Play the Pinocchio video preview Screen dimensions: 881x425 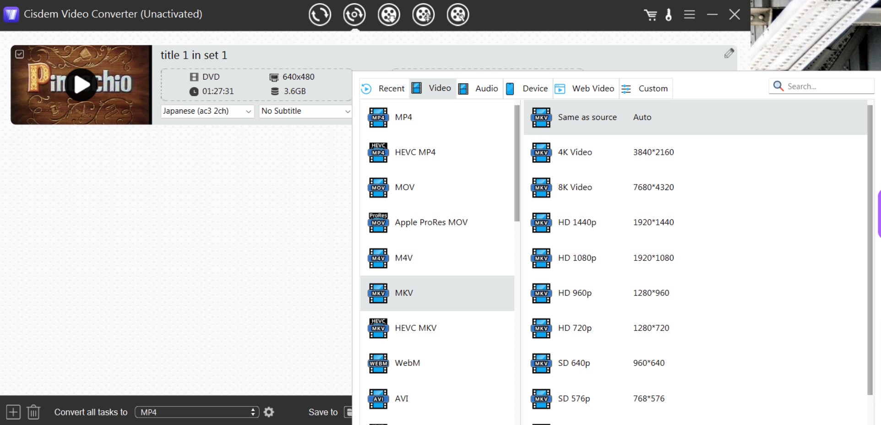(82, 85)
